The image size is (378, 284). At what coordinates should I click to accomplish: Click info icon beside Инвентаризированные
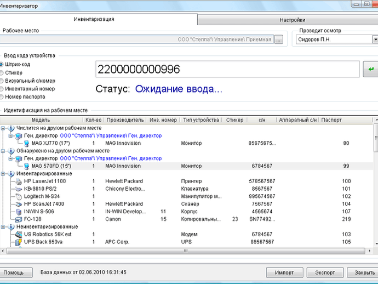11,174
